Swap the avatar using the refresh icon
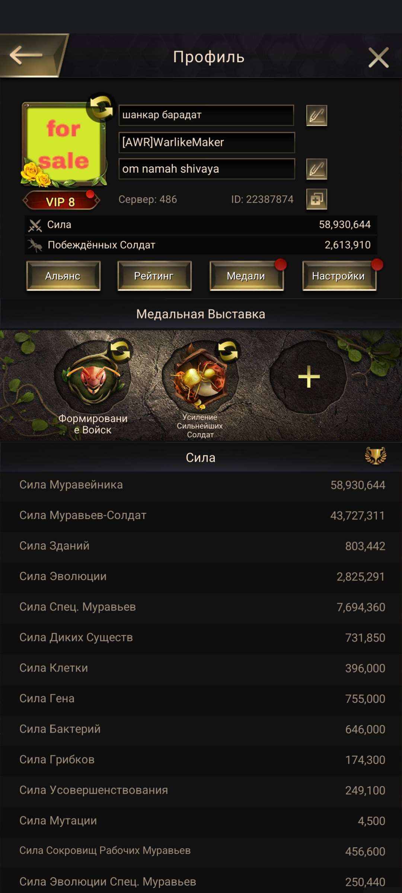The image size is (402, 893). pos(100,107)
